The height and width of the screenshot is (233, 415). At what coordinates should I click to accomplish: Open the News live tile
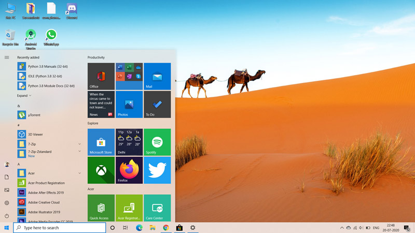click(101, 105)
